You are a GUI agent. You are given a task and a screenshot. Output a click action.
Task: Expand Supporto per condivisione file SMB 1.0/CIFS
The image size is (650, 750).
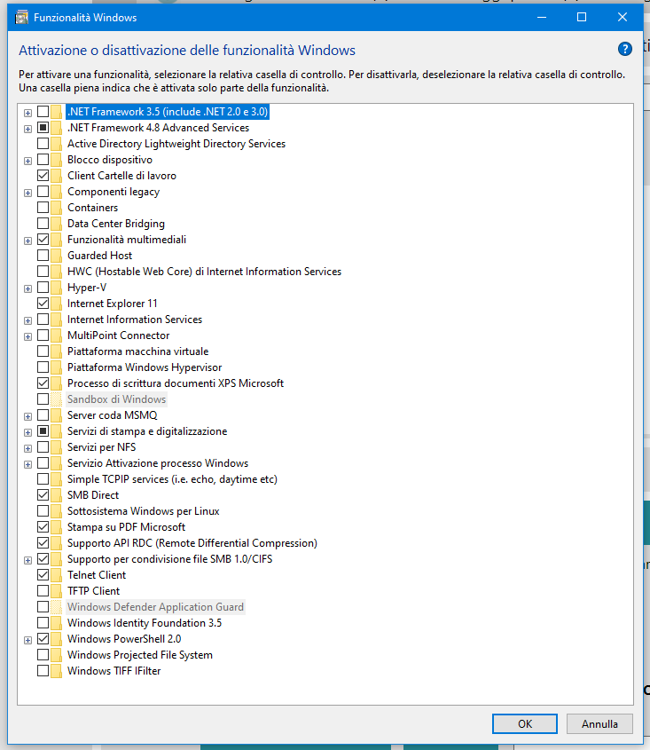(27, 560)
